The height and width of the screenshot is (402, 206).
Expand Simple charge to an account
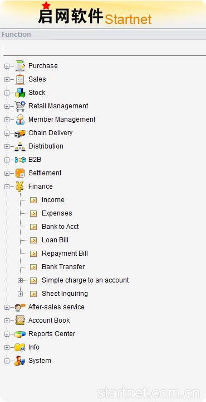pyautogui.click(x=20, y=280)
